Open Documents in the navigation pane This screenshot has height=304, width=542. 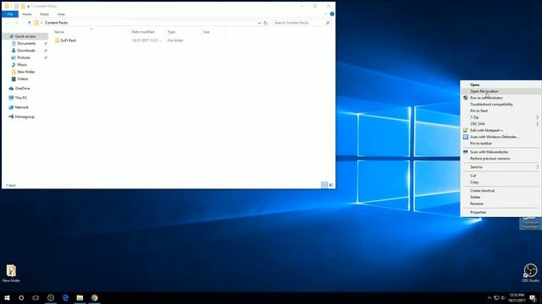[26, 43]
